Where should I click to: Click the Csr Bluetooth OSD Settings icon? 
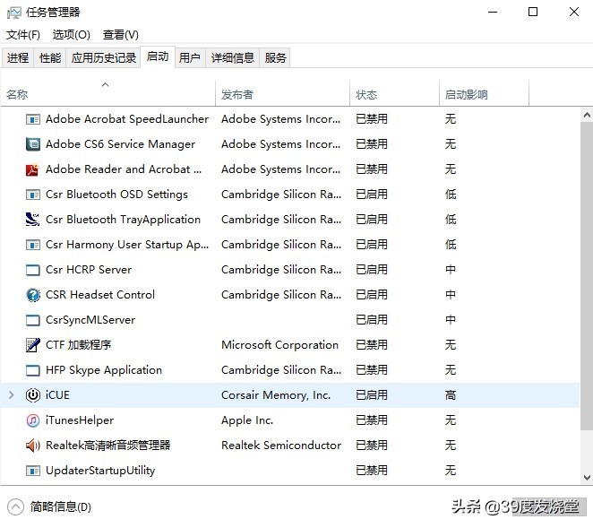[33, 195]
